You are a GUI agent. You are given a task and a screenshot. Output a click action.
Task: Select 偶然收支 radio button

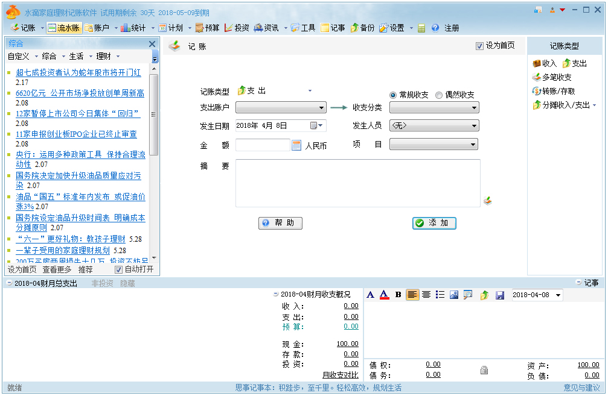click(x=438, y=95)
